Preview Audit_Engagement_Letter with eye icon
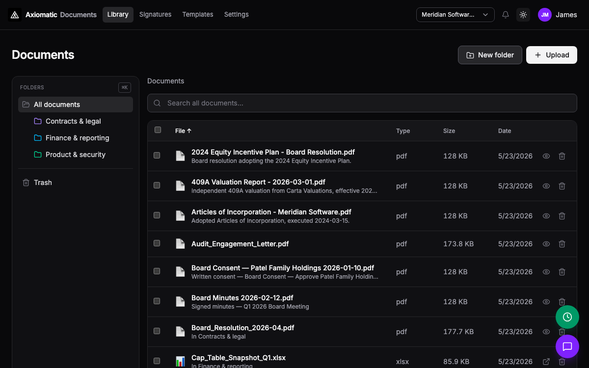589x368 pixels. click(546, 244)
